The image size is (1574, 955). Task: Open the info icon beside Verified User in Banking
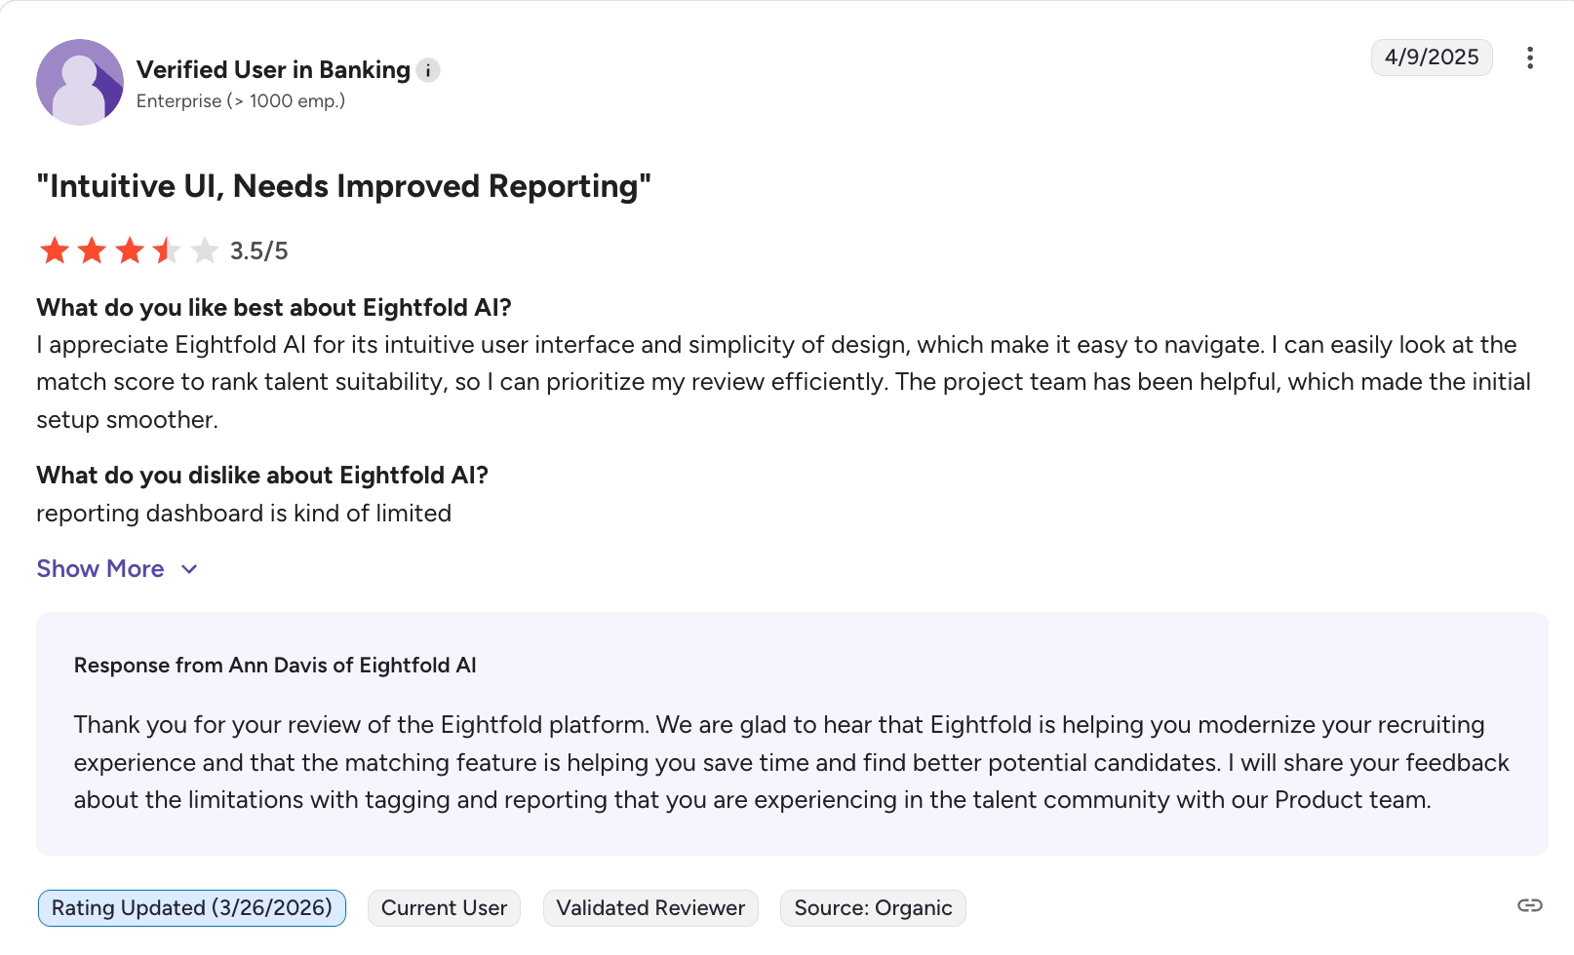tap(428, 70)
